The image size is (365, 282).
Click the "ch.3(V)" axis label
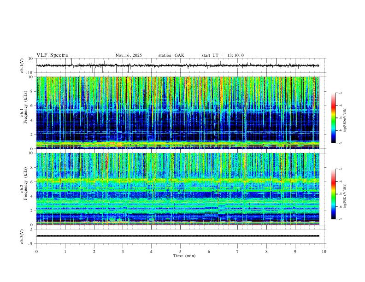[22, 236]
